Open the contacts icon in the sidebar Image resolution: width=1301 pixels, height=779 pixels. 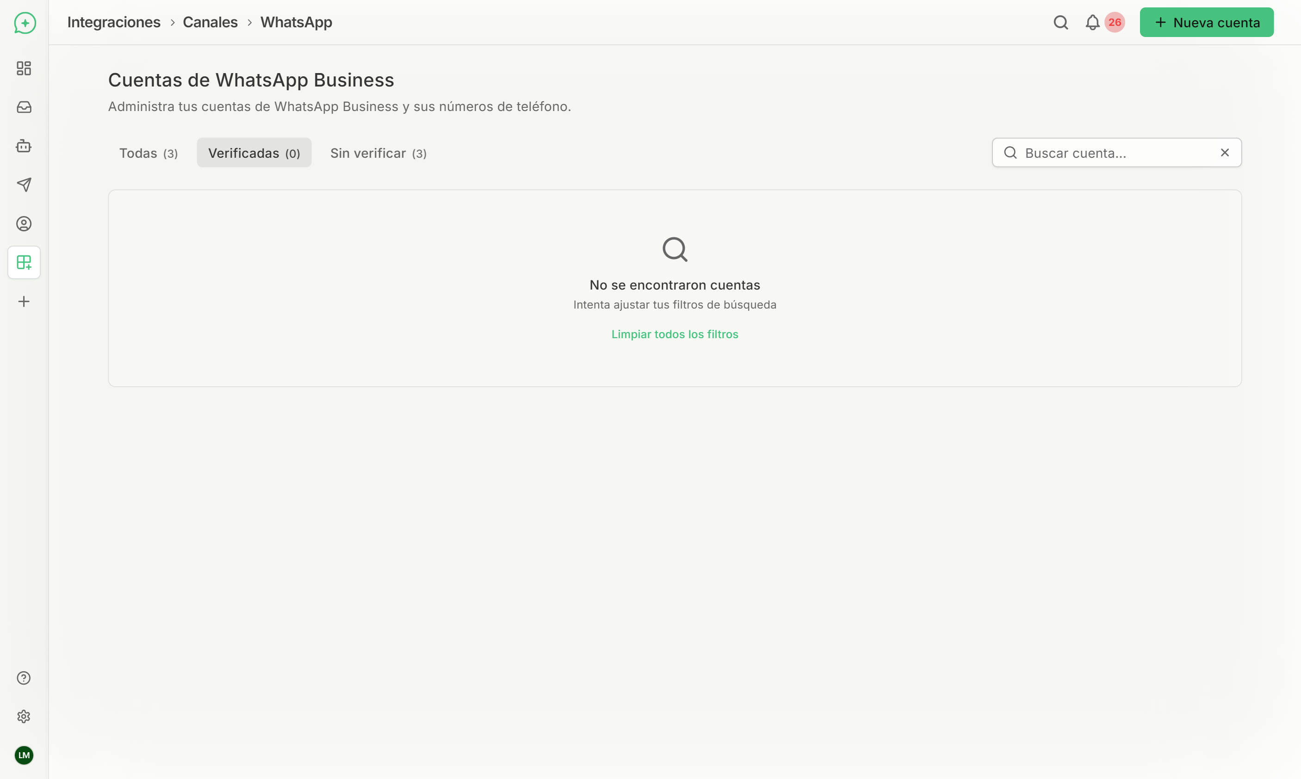(24, 223)
